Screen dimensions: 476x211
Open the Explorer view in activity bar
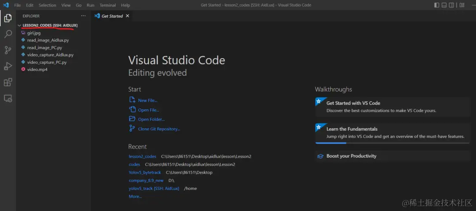coord(8,18)
